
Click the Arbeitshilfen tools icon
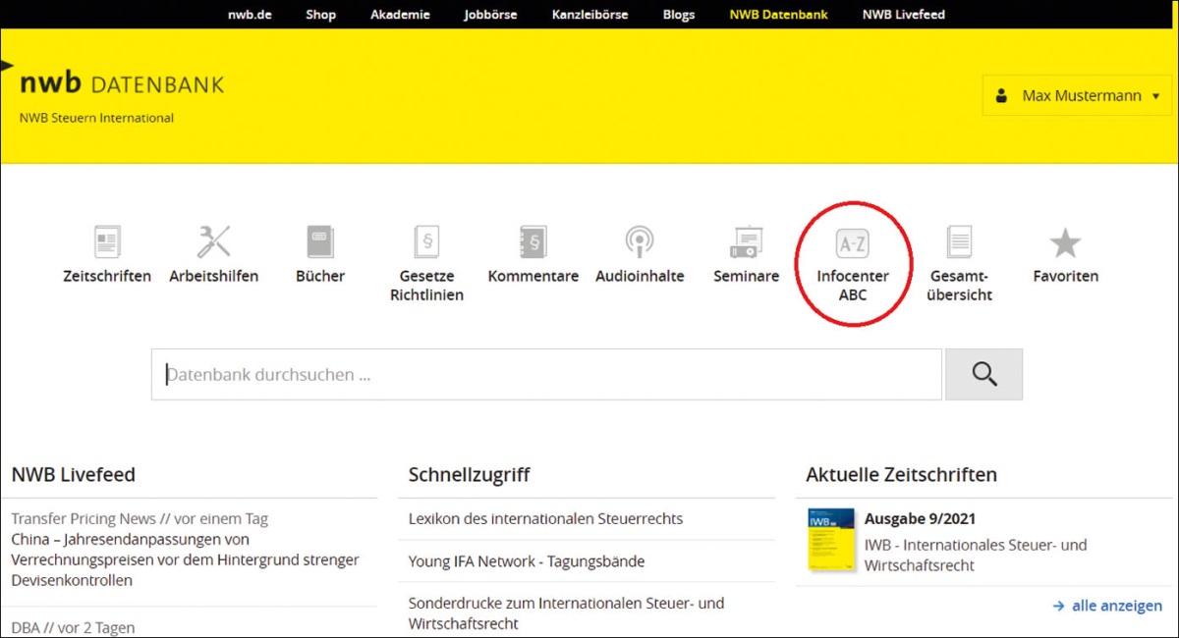pyautogui.click(x=213, y=241)
